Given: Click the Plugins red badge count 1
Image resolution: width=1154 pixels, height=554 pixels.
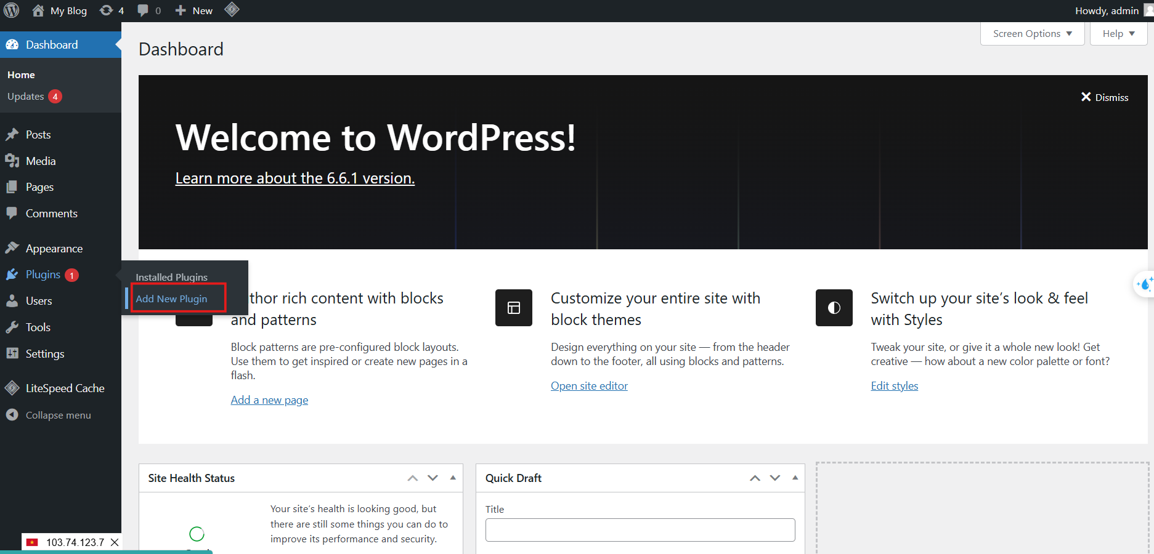Looking at the screenshot, I should click(72, 275).
